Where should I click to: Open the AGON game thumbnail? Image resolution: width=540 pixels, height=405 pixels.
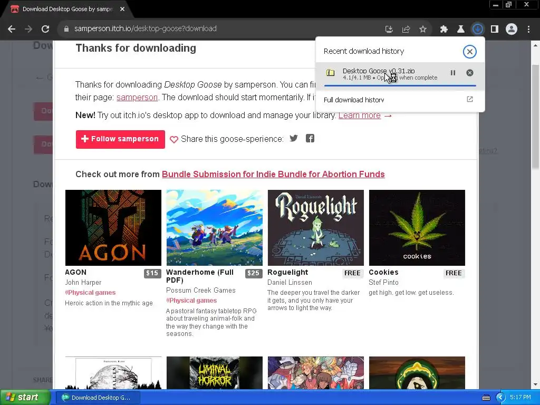(x=113, y=228)
